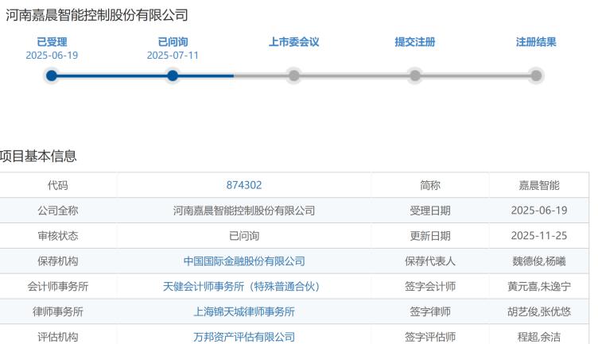
Task: Open the stock code 874302 link
Action: click(244, 185)
